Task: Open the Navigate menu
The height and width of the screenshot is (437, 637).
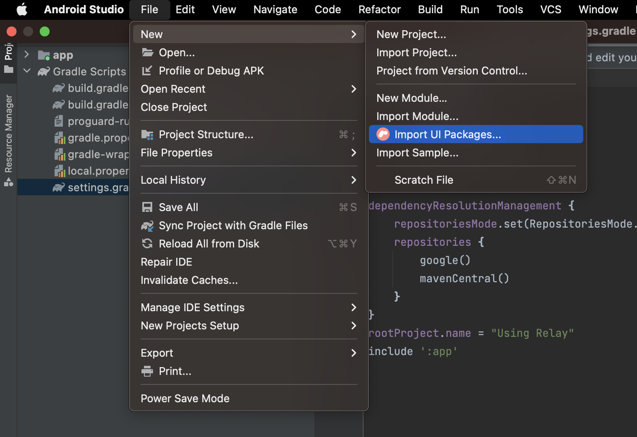Action: pos(275,10)
